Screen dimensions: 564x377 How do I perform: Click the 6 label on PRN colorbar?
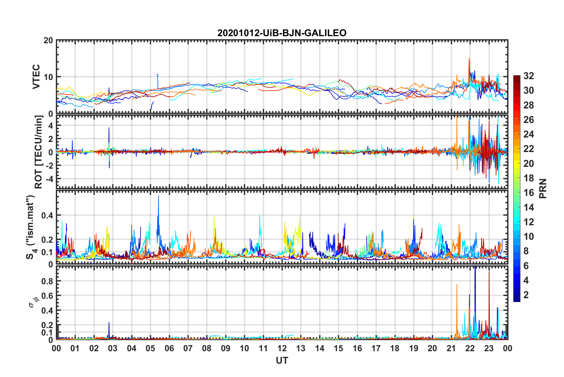(x=526, y=266)
